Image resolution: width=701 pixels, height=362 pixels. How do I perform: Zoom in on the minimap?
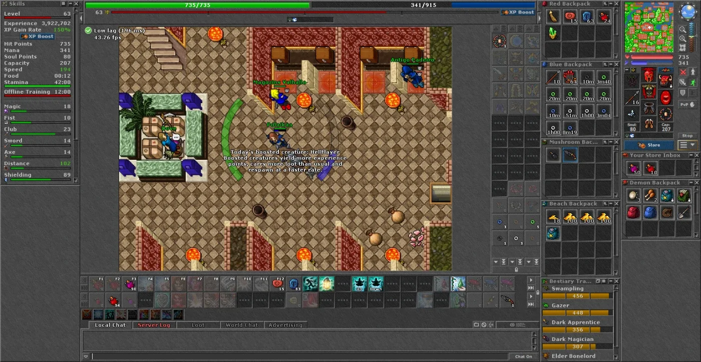tap(682, 39)
